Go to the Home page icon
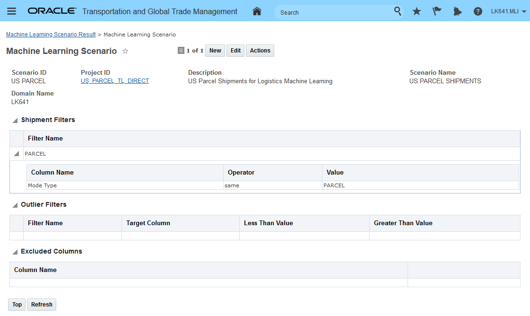 (257, 11)
